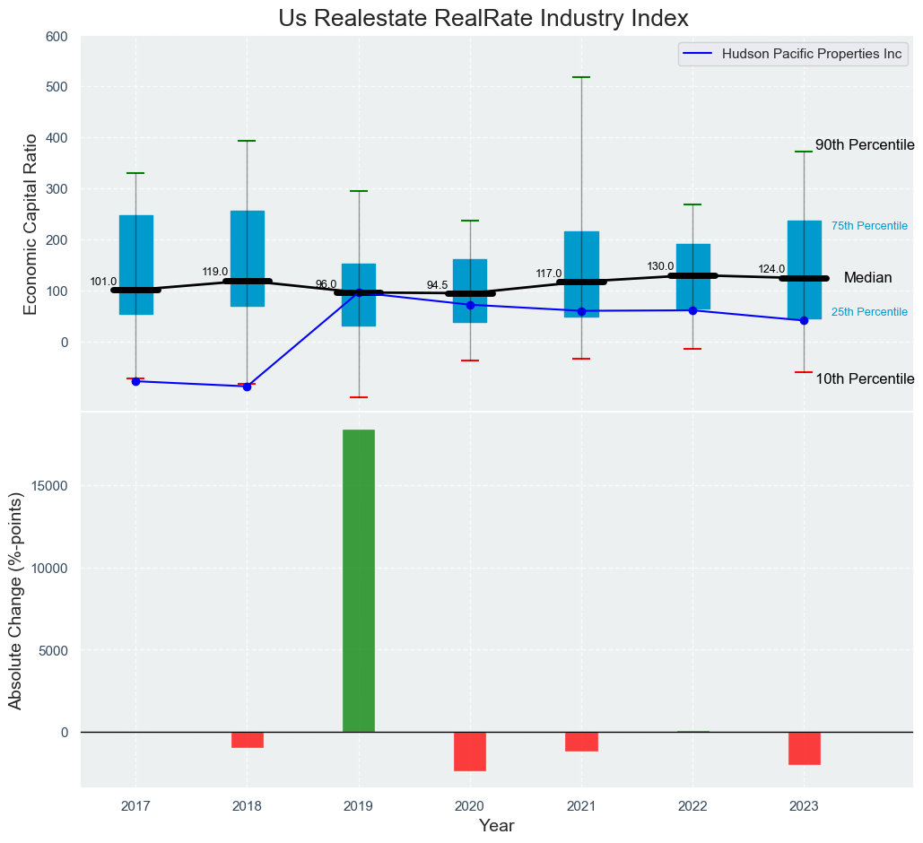Click the 90th Percentile annotation label
This screenshot has width=923, height=843.
pos(864,145)
